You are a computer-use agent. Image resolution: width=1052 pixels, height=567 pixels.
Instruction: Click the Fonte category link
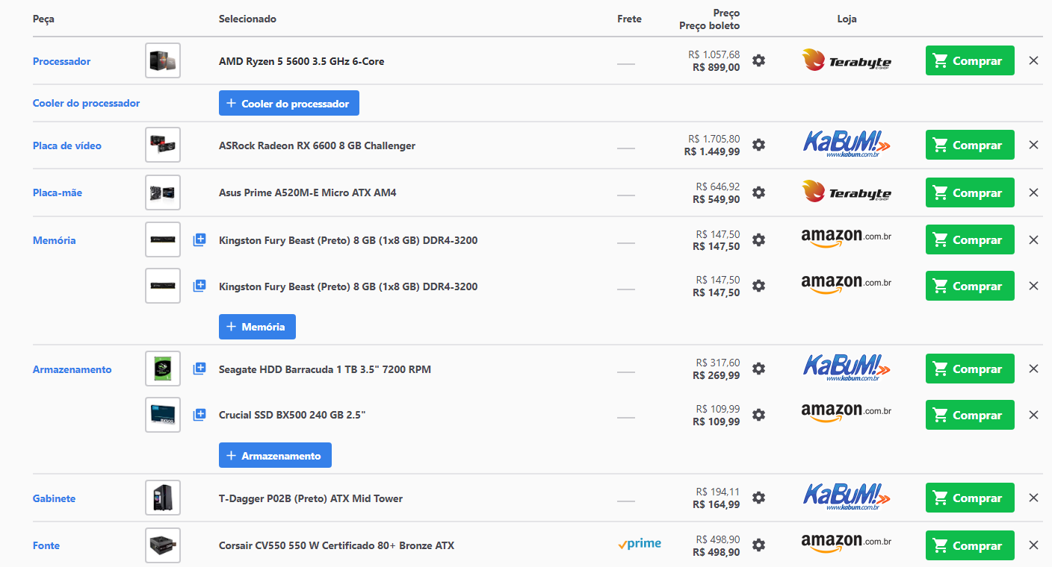click(46, 545)
